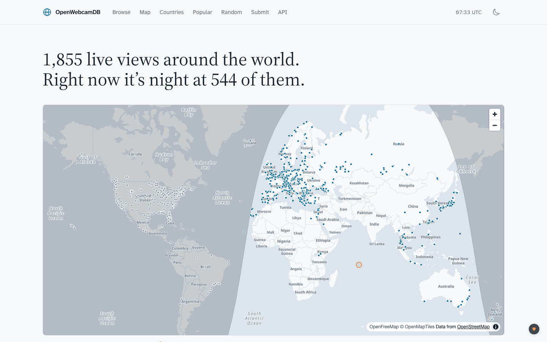Toggle dark mode with the moon icon
Screen dimensions: 547x342
click(x=496, y=12)
